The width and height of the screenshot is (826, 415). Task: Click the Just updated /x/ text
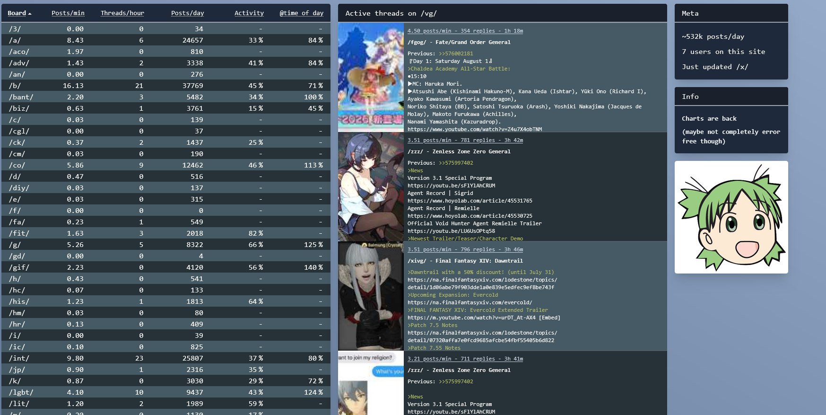[715, 67]
